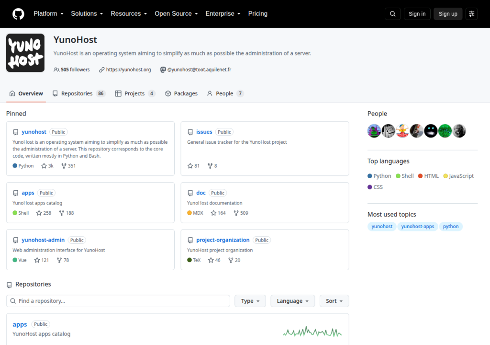
Task: Open the Sort dropdown
Action: (334, 301)
